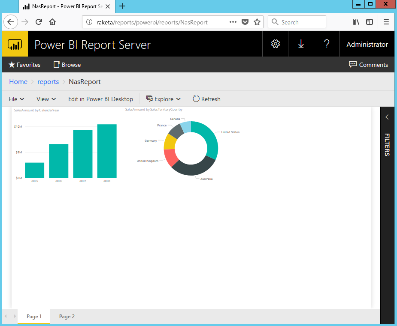The width and height of the screenshot is (397, 326).
Task: Switch to Page 2 tab
Action: 67,317
